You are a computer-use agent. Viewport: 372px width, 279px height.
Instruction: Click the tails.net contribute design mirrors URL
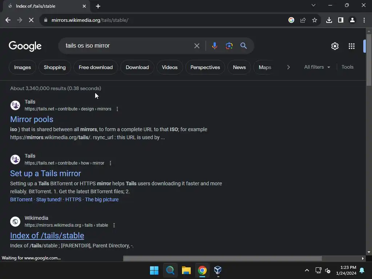point(68,109)
